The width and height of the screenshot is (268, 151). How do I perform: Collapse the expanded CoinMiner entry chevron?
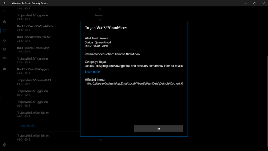[100, 140]
